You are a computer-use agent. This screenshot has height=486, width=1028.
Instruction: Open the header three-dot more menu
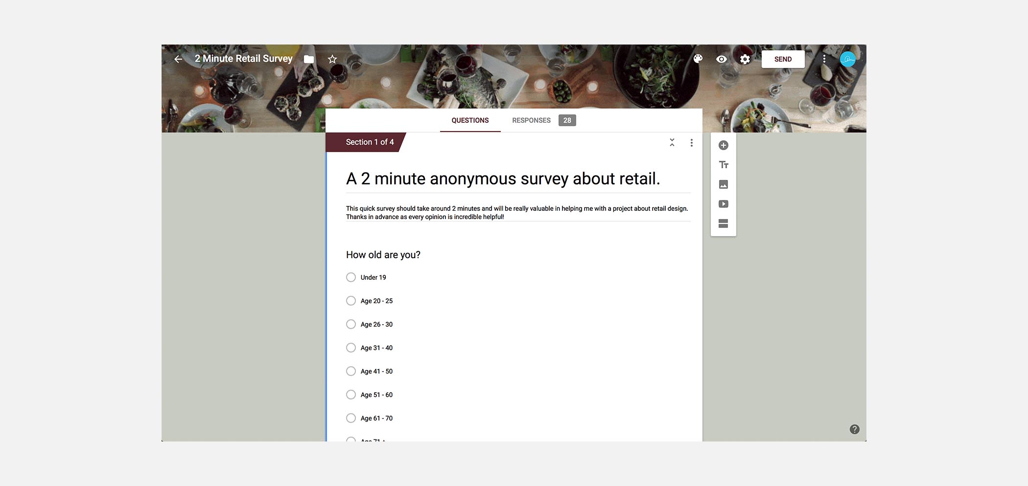coord(824,59)
